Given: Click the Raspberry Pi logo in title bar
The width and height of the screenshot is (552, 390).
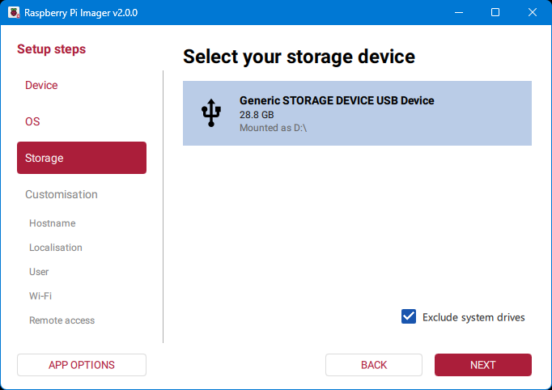Looking at the screenshot, I should pyautogui.click(x=13, y=13).
